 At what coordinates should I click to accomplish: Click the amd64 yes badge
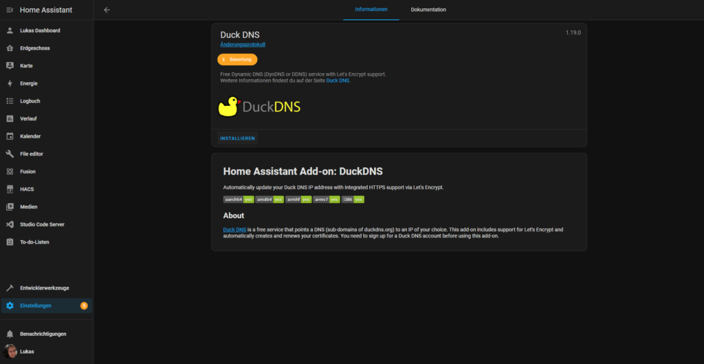click(269, 199)
